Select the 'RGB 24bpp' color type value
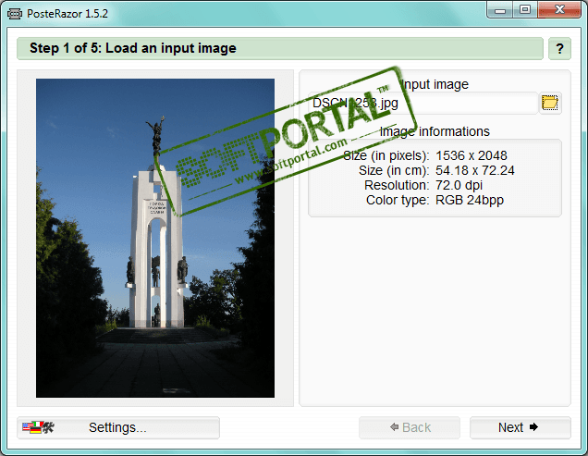This screenshot has width=588, height=456. point(469,200)
